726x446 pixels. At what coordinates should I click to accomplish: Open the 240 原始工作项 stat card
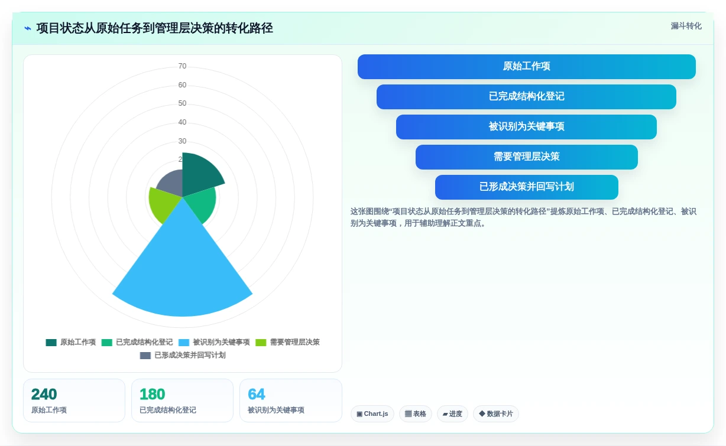point(74,401)
